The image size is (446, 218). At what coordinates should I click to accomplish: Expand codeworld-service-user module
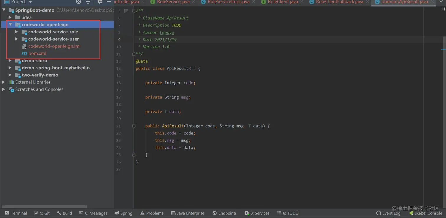[x=17, y=39]
